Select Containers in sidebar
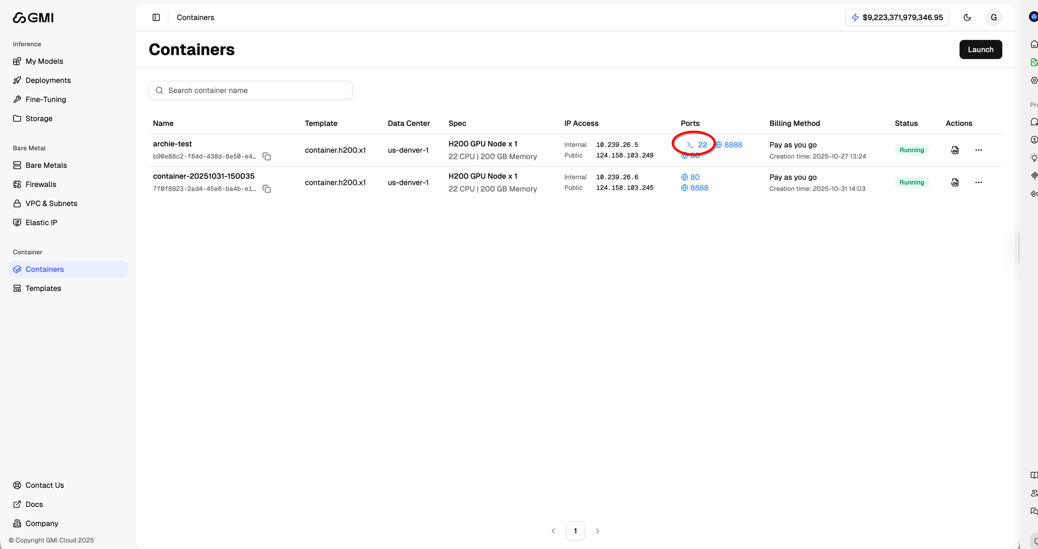Screen dimensions: 1038x549 coord(68,269)
